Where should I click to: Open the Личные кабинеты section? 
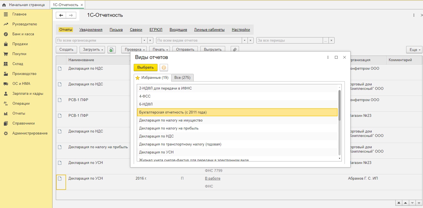[x=209, y=29]
